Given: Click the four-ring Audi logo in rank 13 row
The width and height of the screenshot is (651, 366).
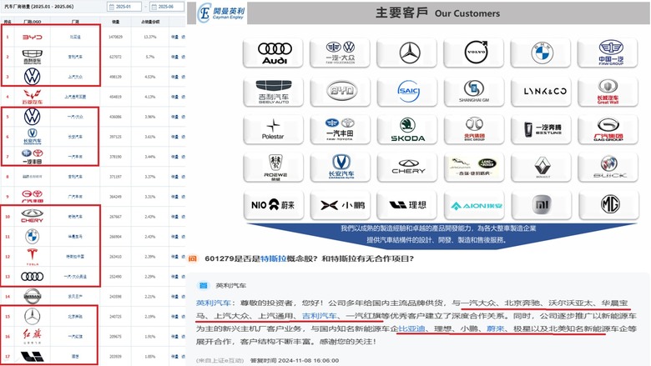Looking at the screenshot, I should [32, 277].
